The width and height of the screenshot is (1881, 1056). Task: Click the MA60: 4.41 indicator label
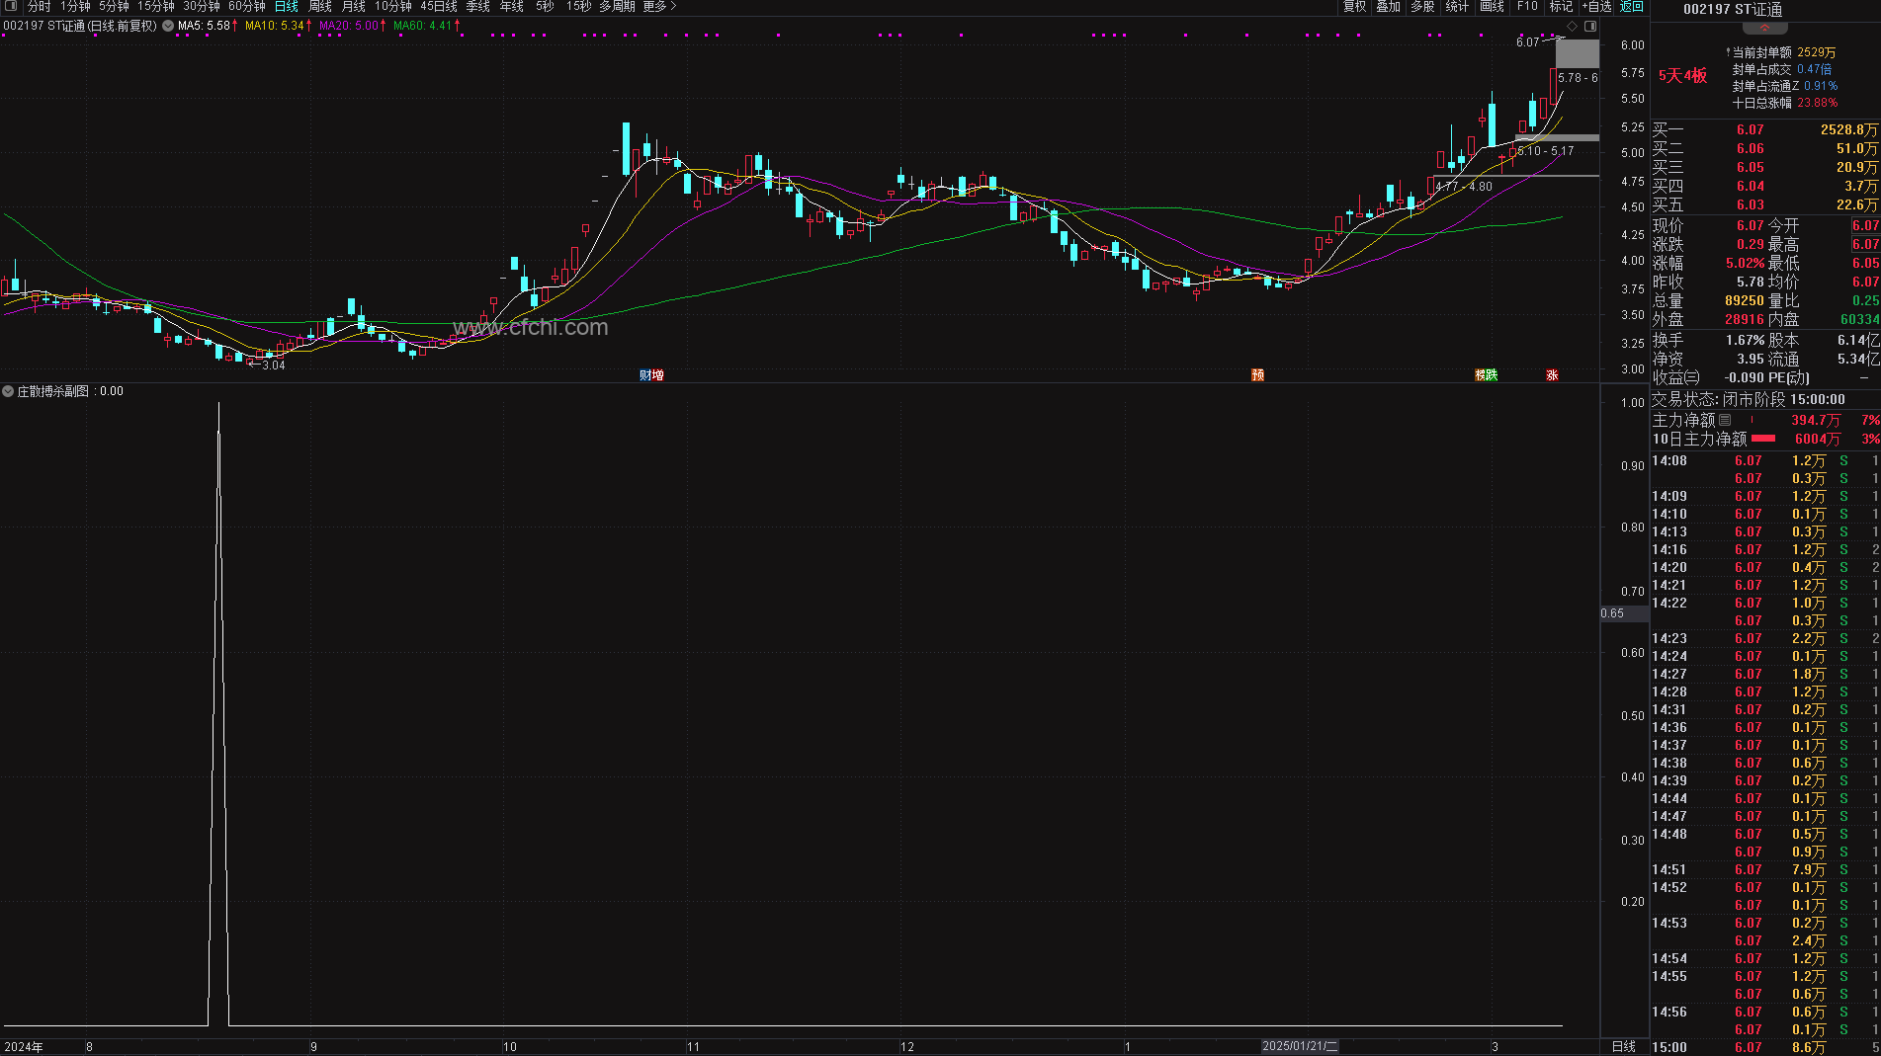tap(423, 26)
